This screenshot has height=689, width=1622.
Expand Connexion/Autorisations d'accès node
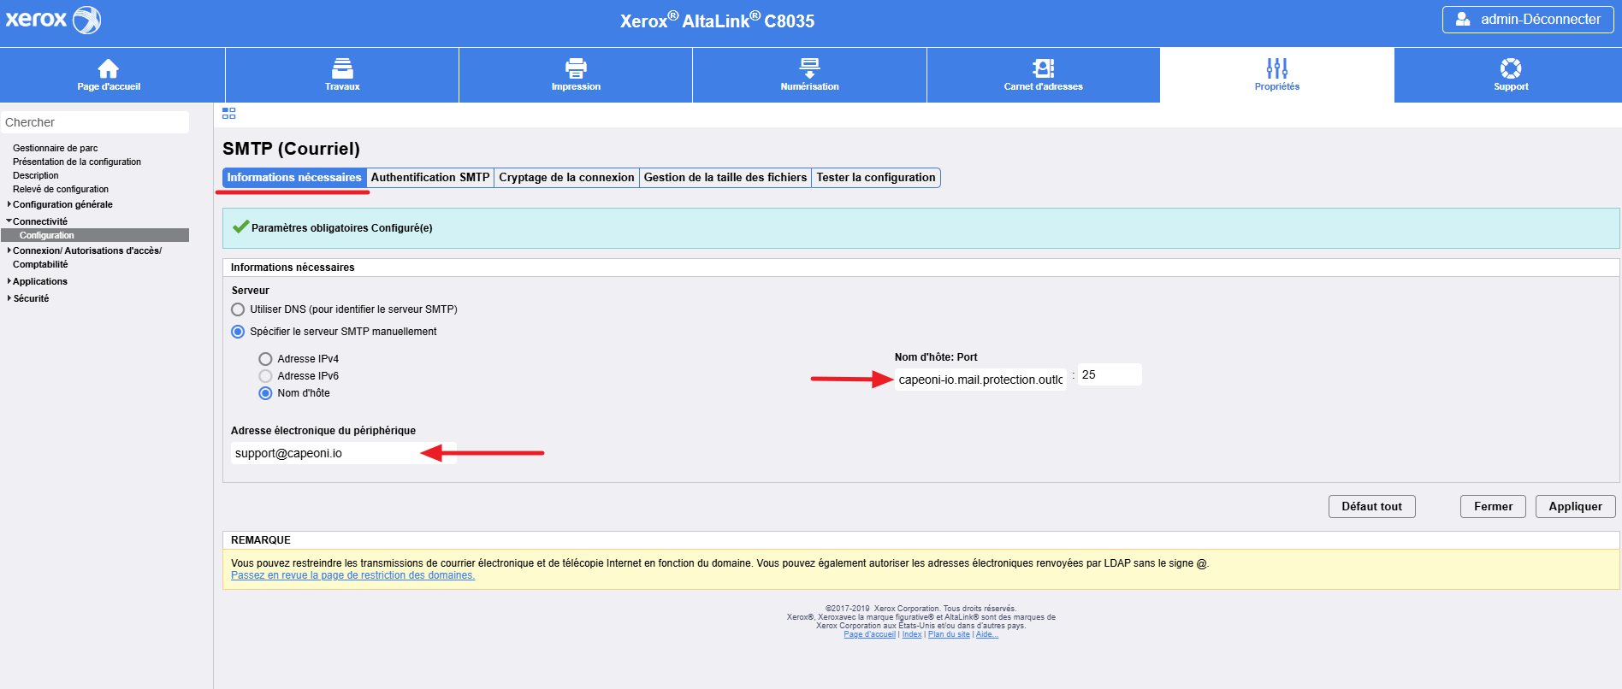pyautogui.click(x=9, y=250)
